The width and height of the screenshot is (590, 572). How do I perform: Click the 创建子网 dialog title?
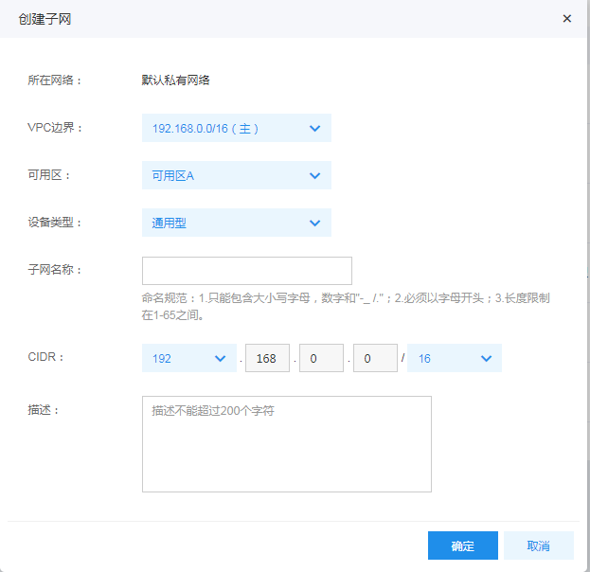pos(45,19)
